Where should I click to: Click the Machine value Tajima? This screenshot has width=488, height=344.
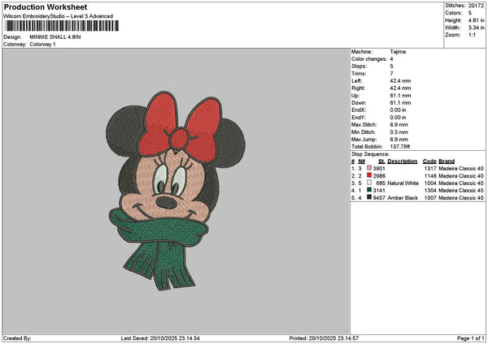(x=398, y=52)
